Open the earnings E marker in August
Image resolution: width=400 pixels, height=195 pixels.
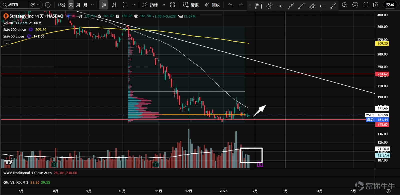point(54,164)
